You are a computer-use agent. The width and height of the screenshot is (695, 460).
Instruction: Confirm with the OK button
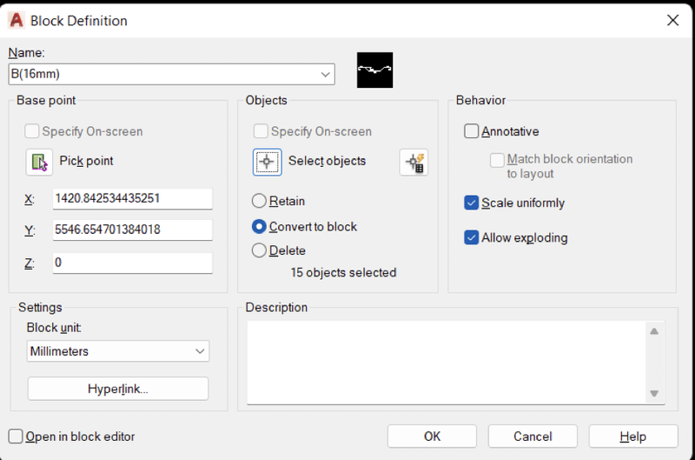click(x=432, y=437)
